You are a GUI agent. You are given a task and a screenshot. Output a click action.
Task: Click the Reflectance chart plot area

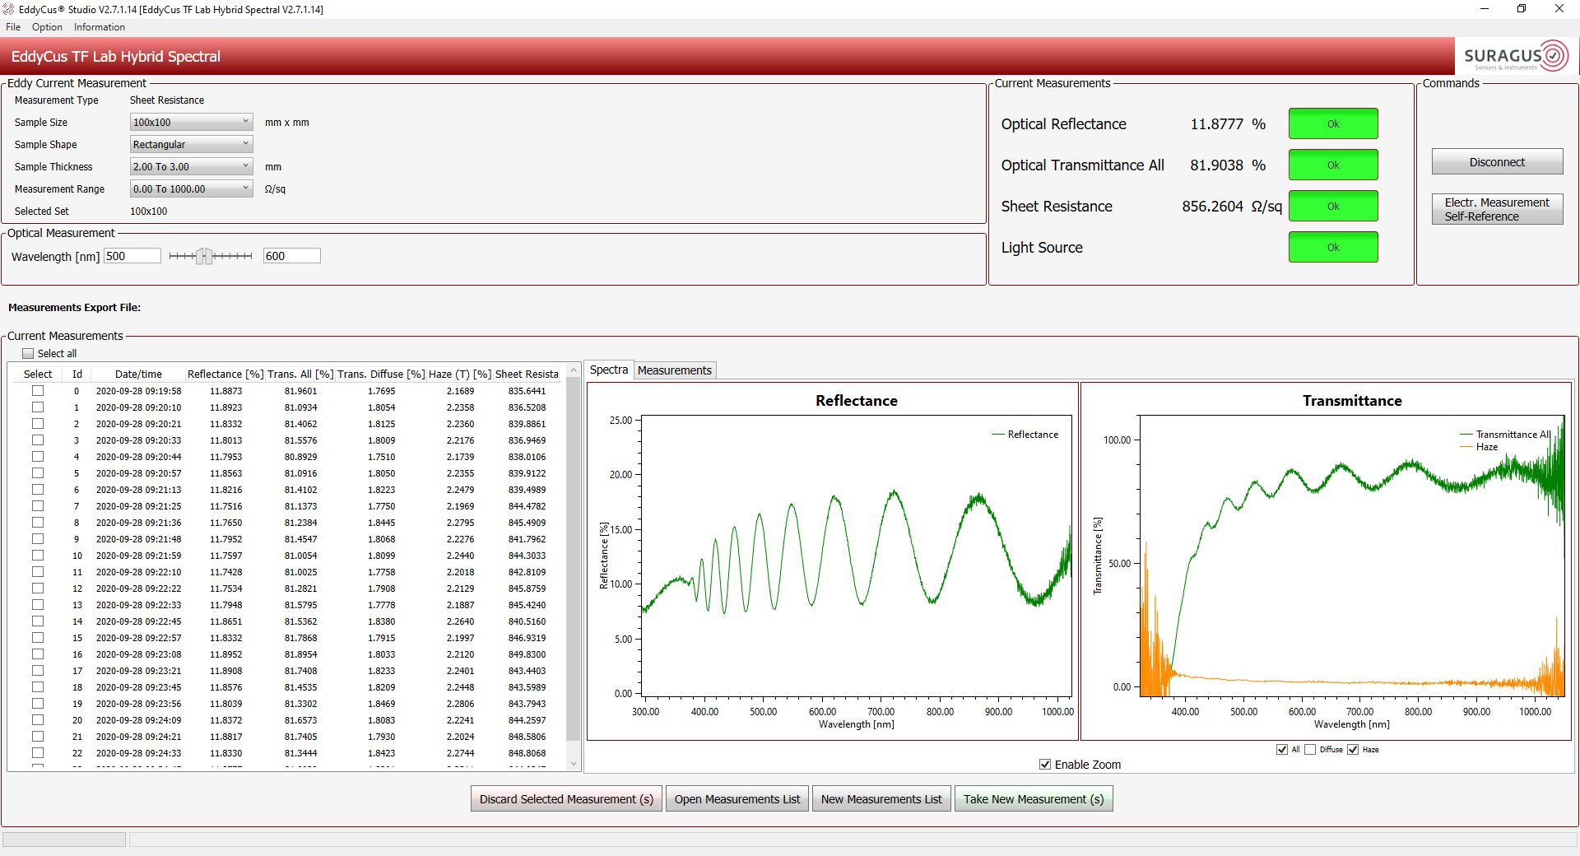pyautogui.click(x=857, y=556)
